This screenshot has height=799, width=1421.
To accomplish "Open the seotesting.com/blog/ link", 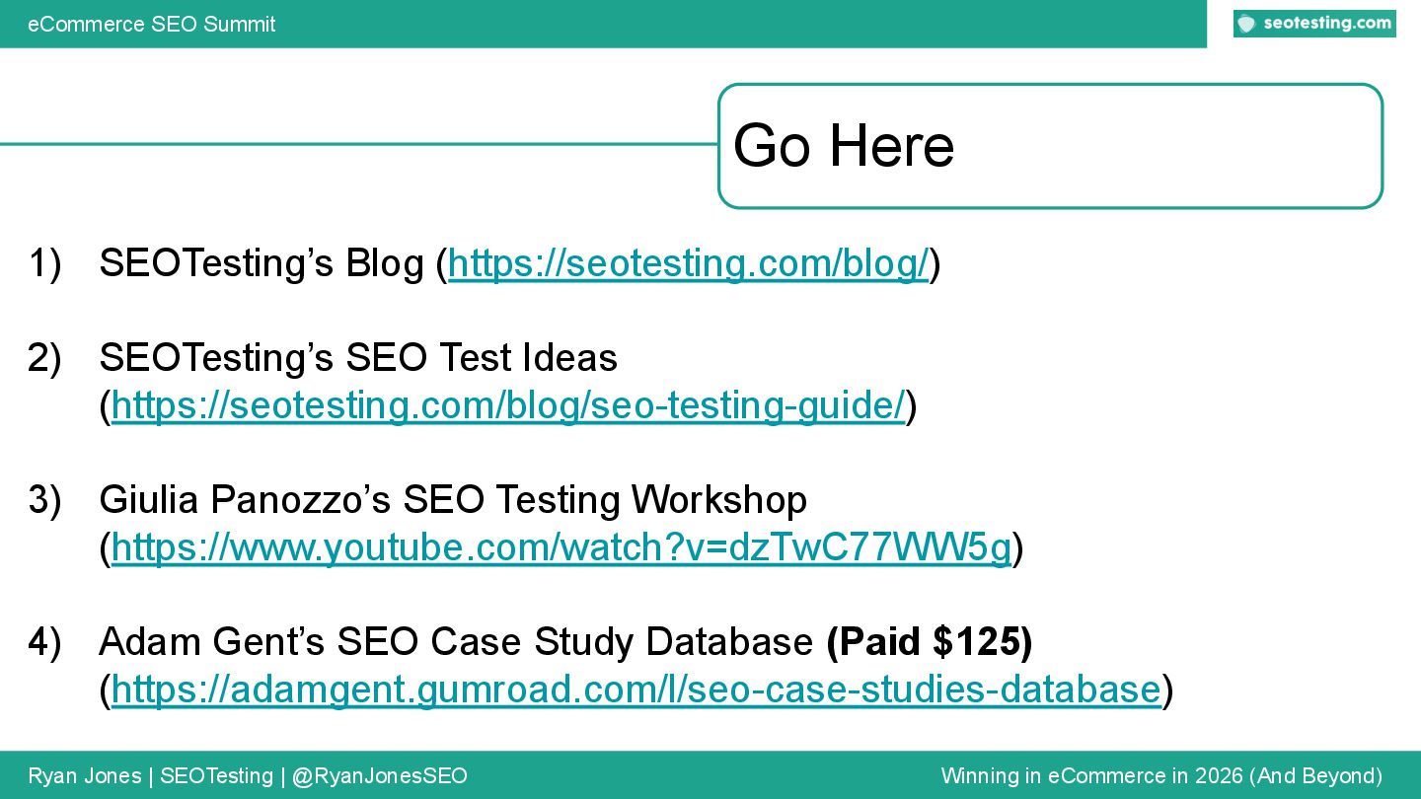I will point(688,263).
